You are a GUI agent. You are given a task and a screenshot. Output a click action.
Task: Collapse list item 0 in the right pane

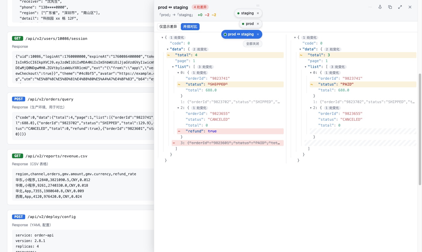[311, 73]
